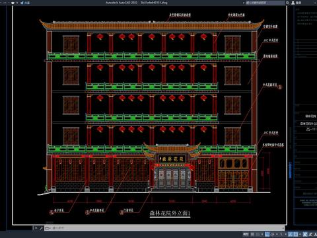Toggle the highlighted ortho mode button
This screenshot has width=317, height=238.
pos(267,234)
